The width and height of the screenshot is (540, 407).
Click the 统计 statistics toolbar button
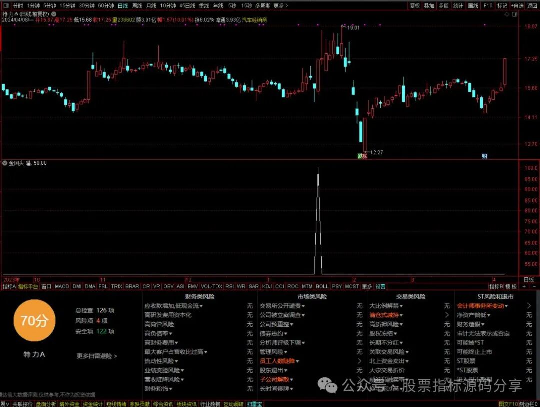tap(458, 6)
